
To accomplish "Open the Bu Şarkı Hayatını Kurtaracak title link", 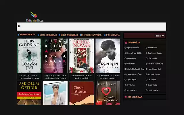I will tap(55, 77).
